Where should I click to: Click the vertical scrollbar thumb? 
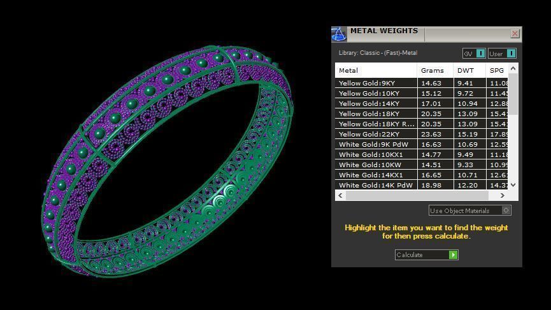[513, 94]
